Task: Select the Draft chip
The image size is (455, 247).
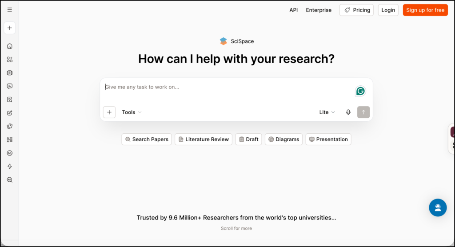Action: [249, 139]
